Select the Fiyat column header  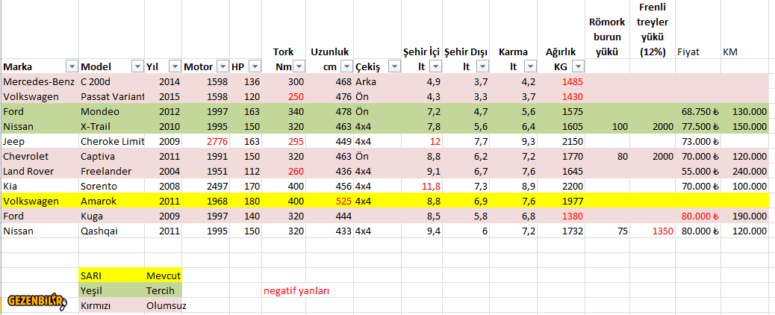point(699,52)
